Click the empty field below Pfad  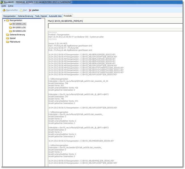coord(116,26)
